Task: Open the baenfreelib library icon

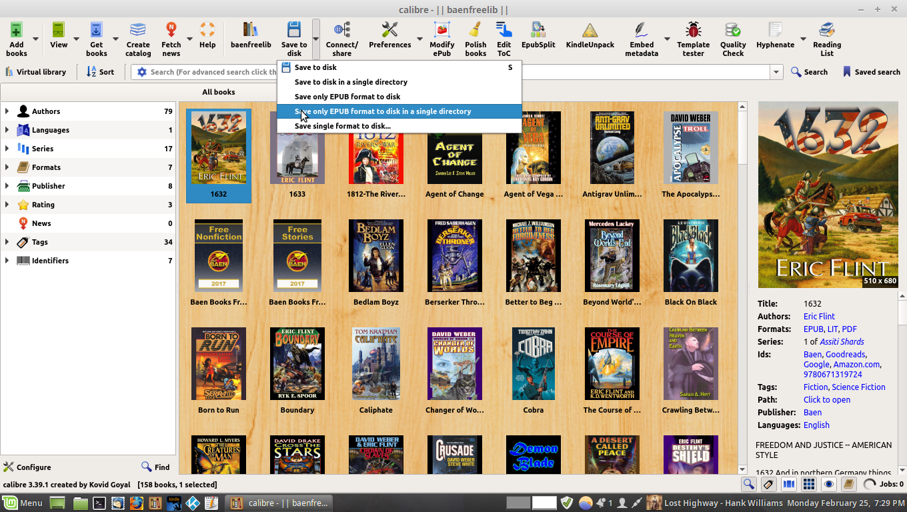Action: point(251,31)
